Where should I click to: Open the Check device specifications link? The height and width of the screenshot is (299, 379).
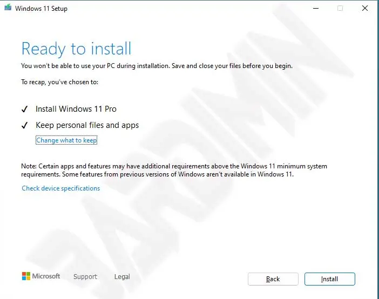60,188
